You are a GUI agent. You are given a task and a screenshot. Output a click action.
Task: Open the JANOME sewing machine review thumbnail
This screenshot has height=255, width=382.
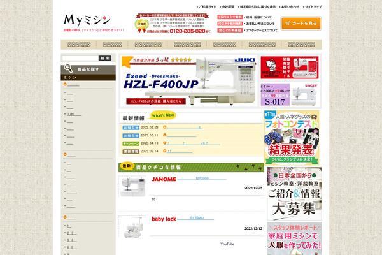[x=132, y=187]
